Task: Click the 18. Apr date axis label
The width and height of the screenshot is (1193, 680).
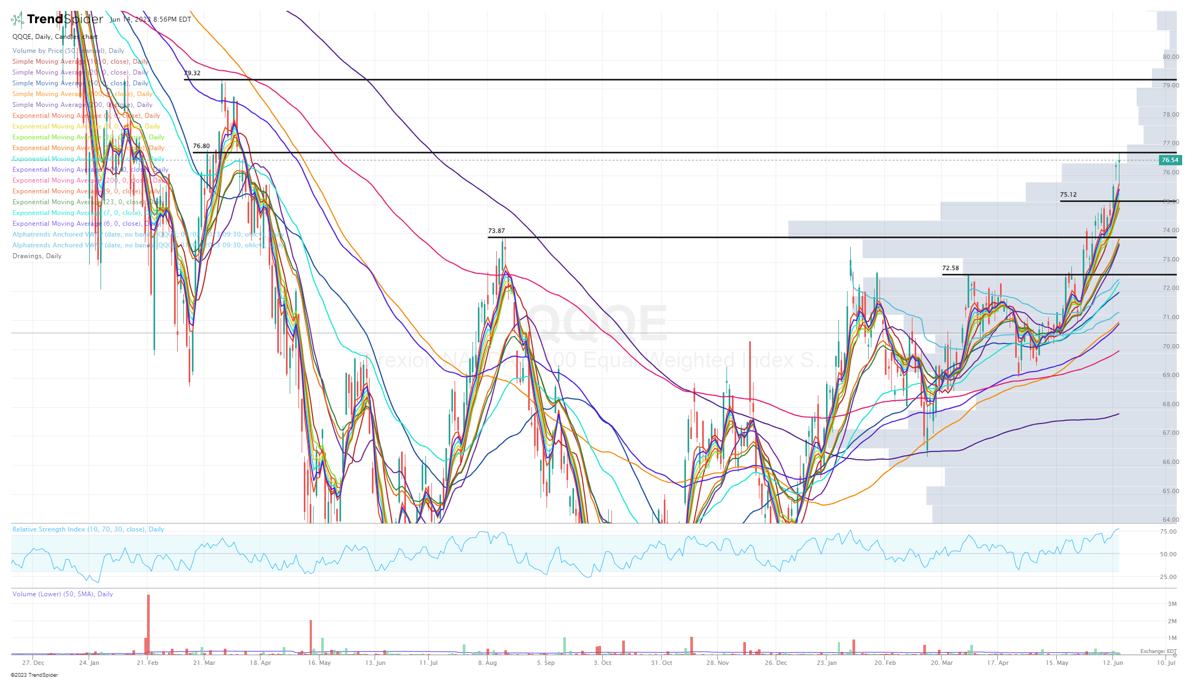Action: coord(261,663)
